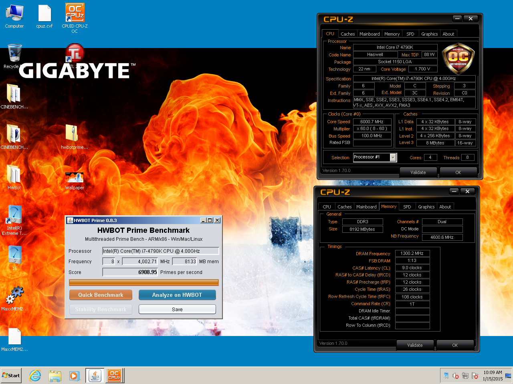Click the network tray icon
This screenshot has height=384, width=513.
coord(465,376)
